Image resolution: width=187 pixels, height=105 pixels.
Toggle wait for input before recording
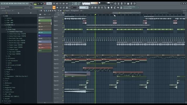click(57, 3)
